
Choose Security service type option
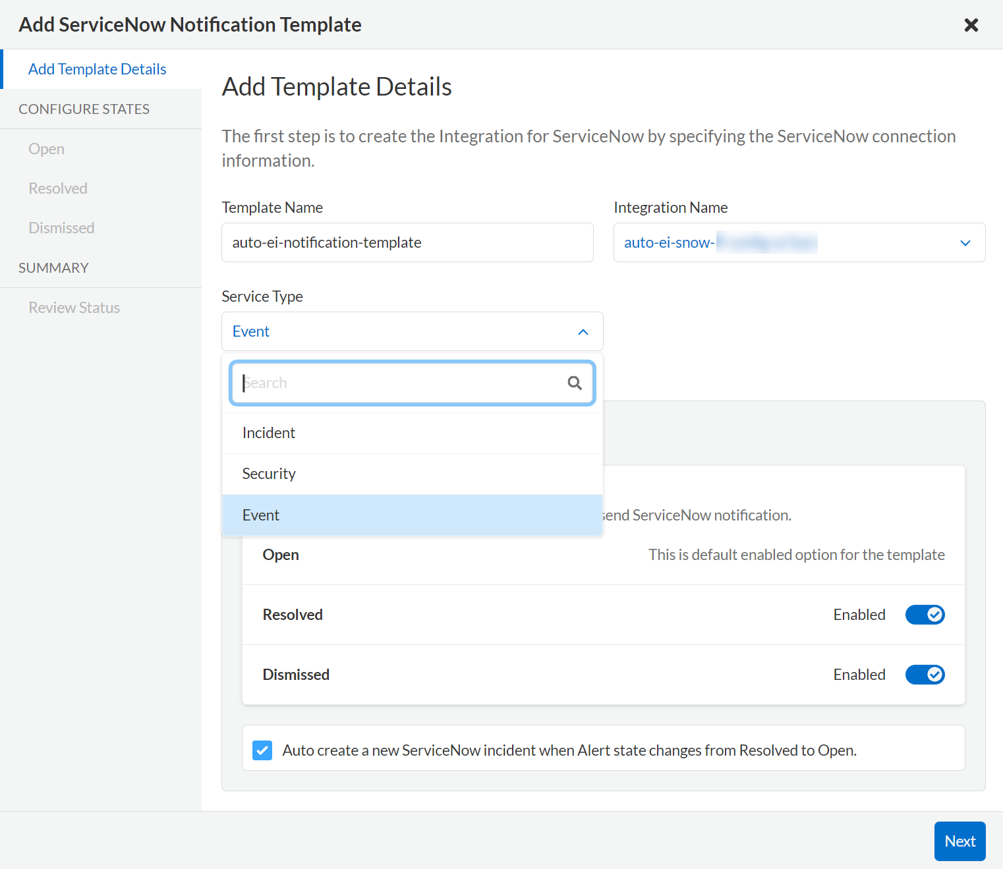[x=413, y=474]
